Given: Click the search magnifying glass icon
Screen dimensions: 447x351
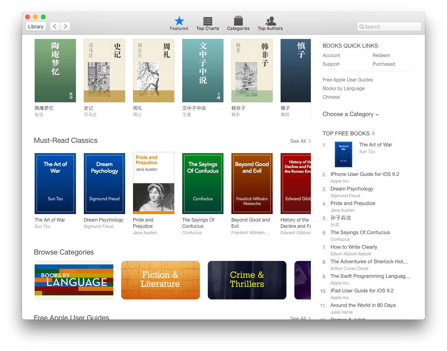Looking at the screenshot, I should pos(362,26).
